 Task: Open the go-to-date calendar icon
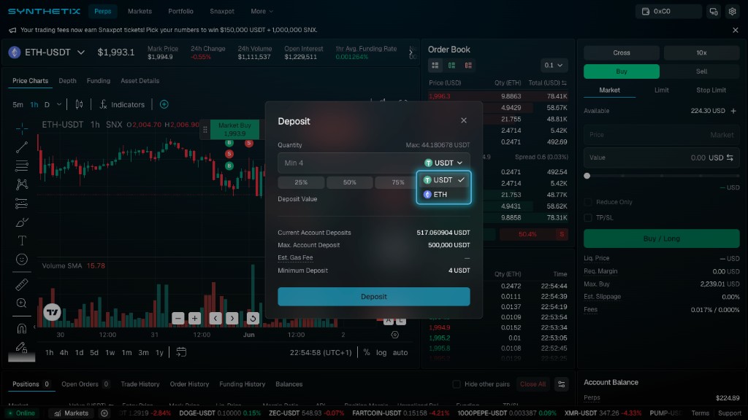coord(181,352)
